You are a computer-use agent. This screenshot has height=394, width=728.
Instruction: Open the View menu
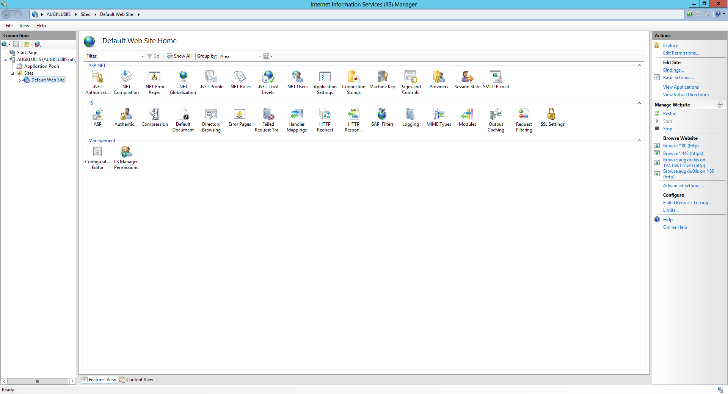click(24, 26)
